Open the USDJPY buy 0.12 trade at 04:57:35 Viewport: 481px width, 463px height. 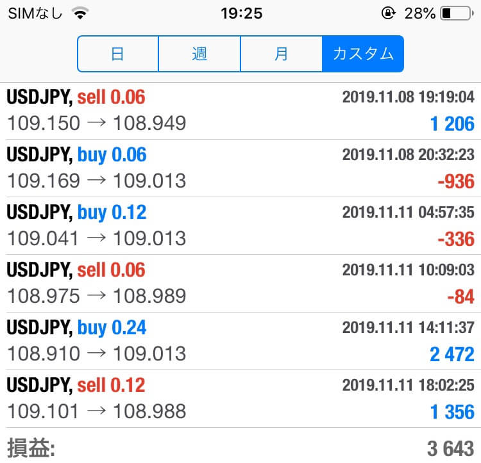240,225
